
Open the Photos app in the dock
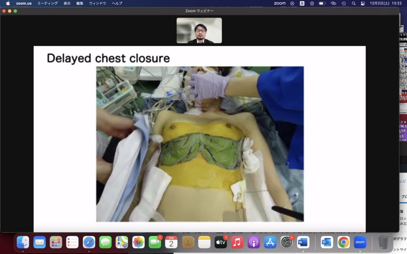138,242
